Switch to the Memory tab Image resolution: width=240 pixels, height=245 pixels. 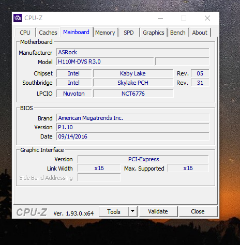(105, 33)
